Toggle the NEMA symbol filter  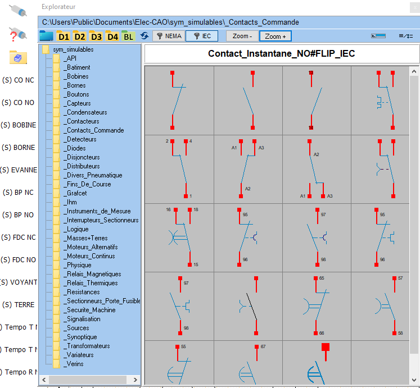[169, 36]
